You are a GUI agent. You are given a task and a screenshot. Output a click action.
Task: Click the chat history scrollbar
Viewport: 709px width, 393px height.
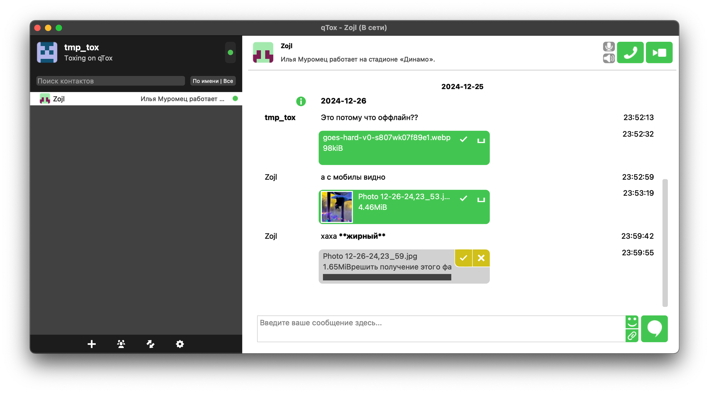click(x=665, y=242)
